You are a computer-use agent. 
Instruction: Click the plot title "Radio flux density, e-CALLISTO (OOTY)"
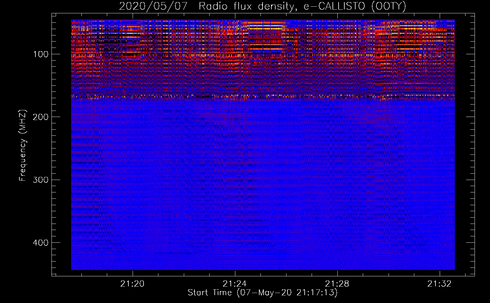click(x=302, y=6)
